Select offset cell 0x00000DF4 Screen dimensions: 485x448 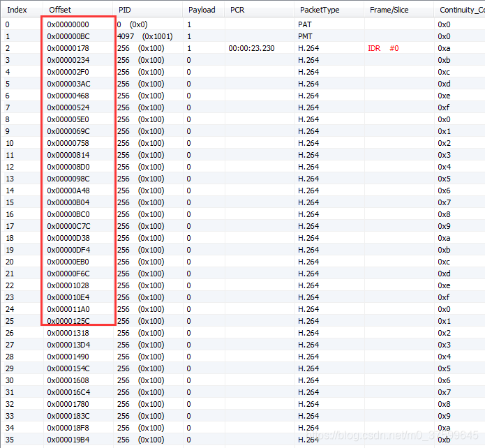pos(68,250)
